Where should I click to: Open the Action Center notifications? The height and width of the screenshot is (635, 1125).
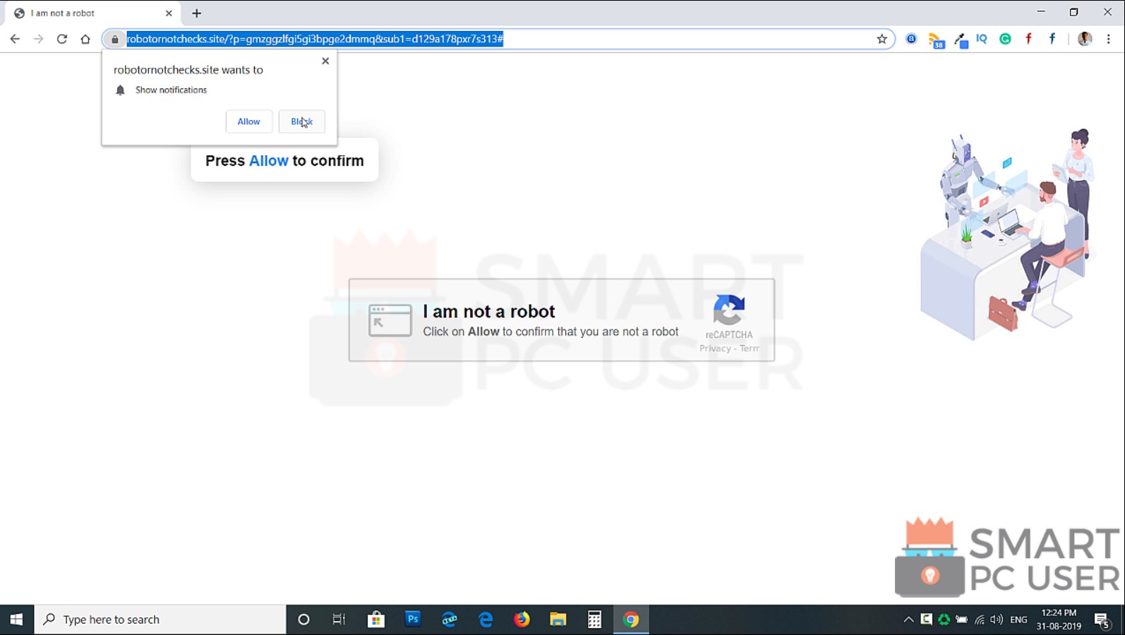(1103, 620)
